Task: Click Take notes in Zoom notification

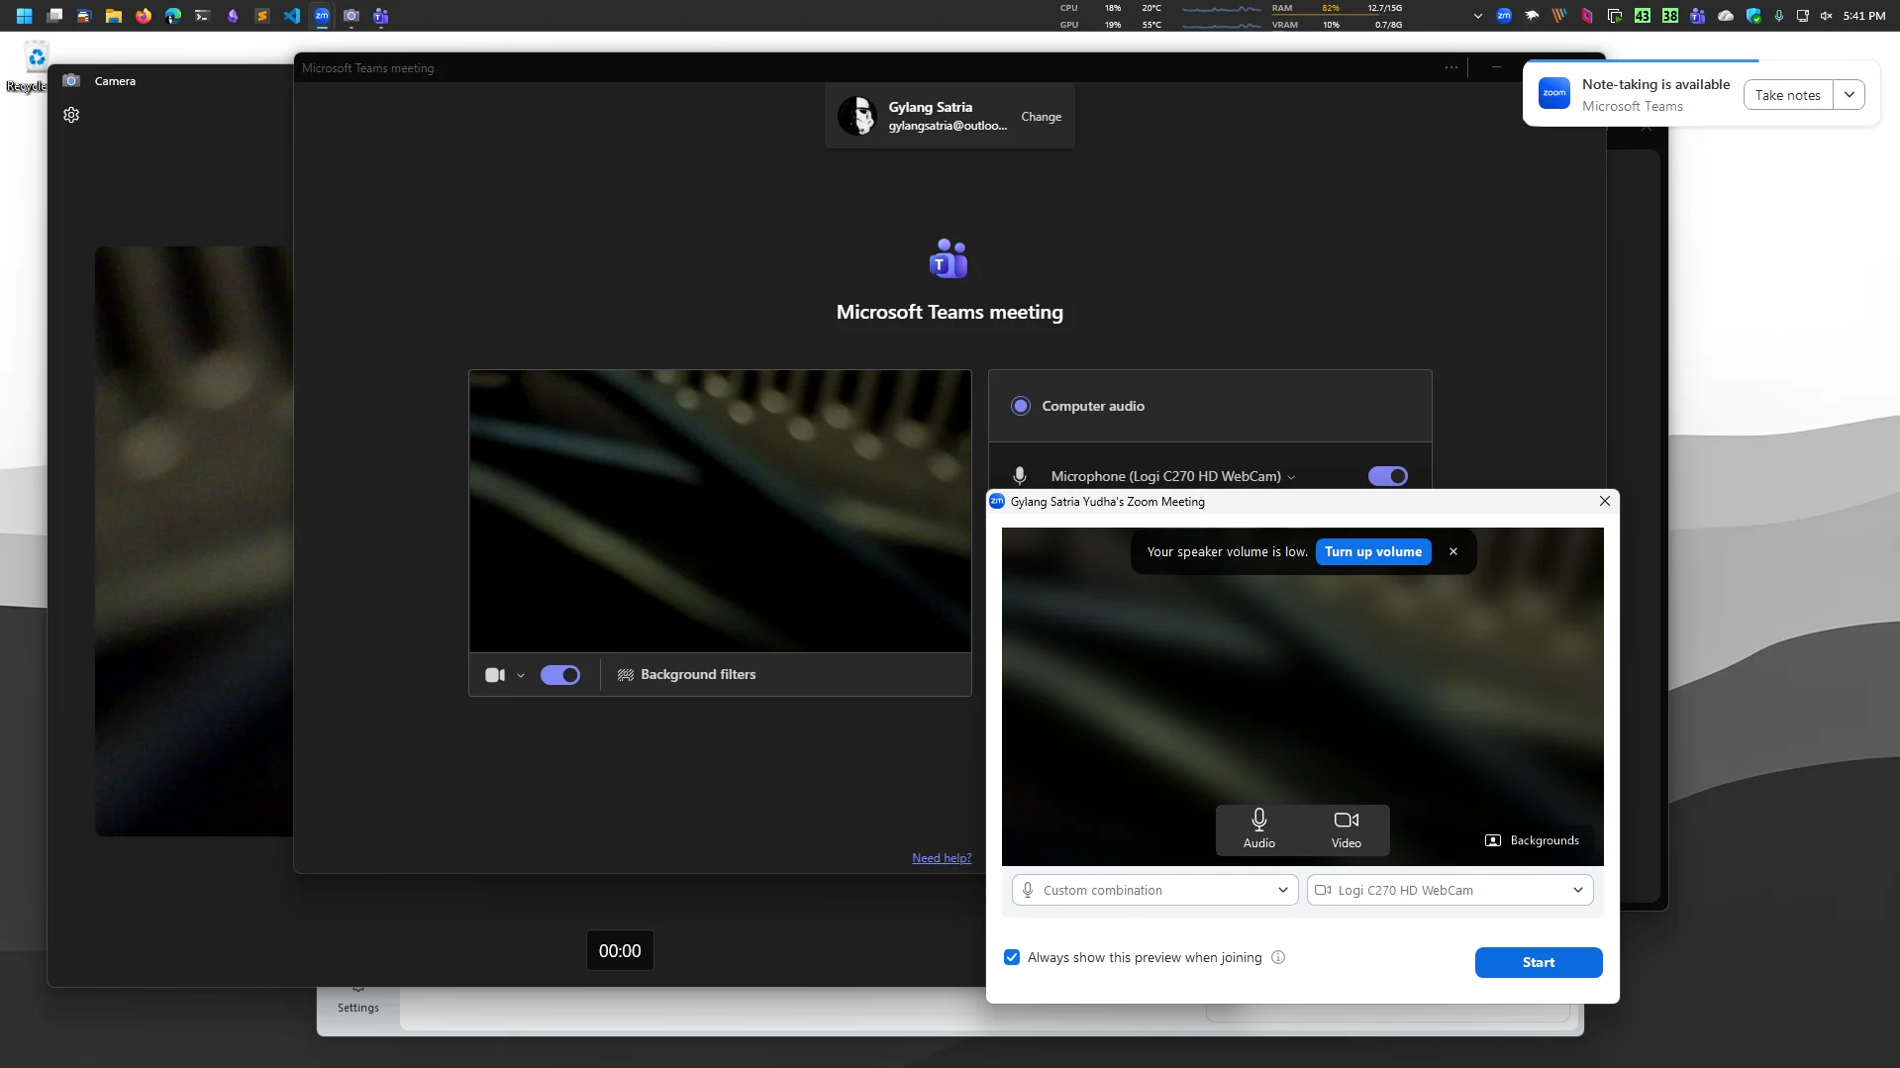Action: 1788,95
